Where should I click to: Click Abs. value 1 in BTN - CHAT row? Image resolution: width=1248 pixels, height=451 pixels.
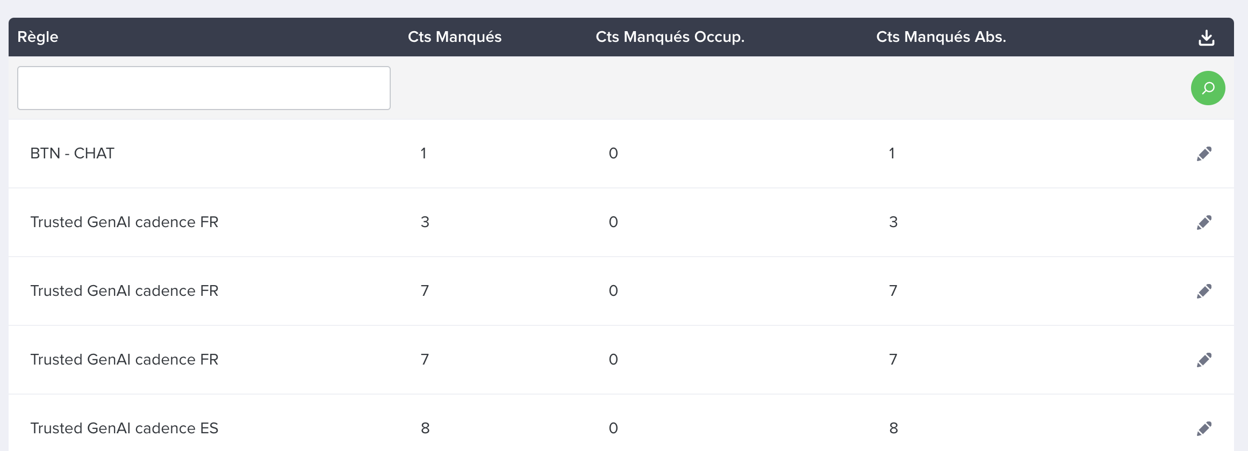(892, 154)
